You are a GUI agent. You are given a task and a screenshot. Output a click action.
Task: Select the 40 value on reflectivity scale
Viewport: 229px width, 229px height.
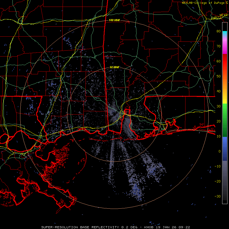point(219,91)
